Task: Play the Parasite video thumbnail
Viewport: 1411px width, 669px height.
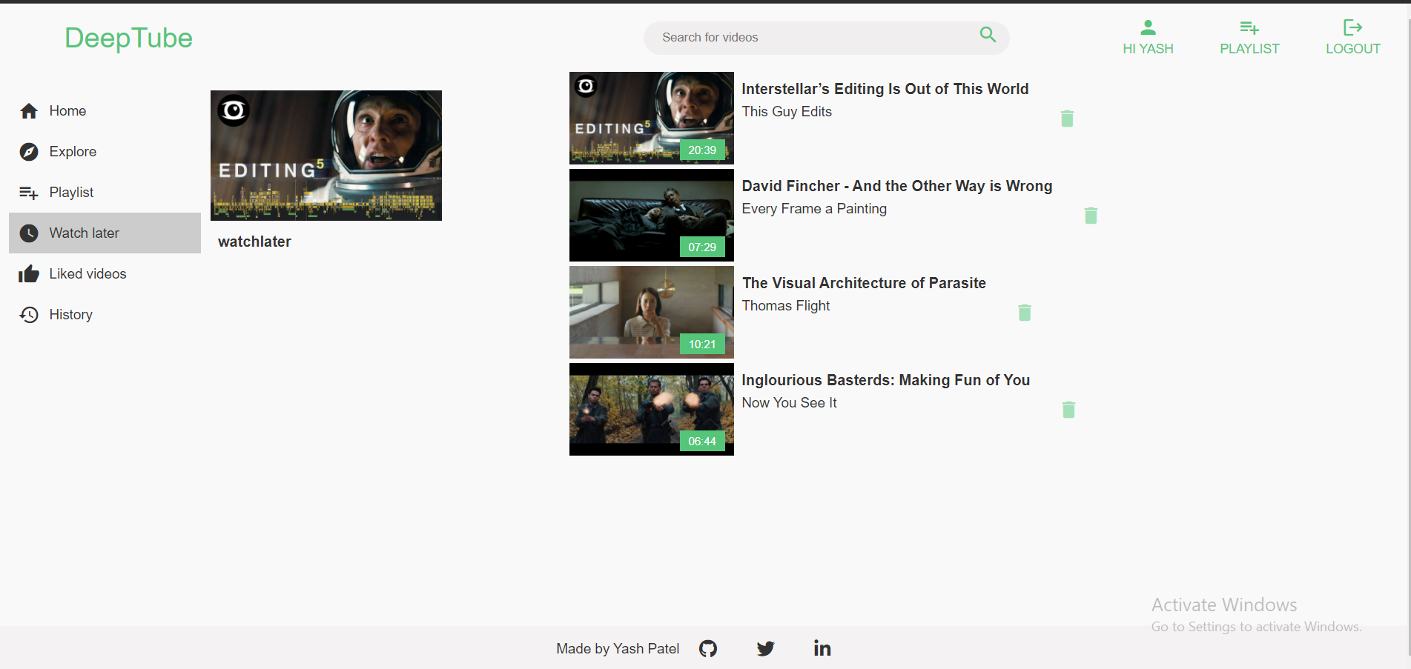Action: [x=652, y=312]
